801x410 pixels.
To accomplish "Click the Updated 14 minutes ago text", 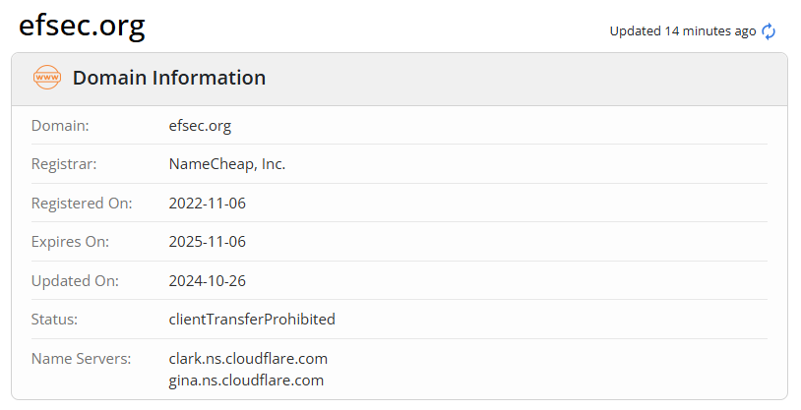I will (x=682, y=31).
